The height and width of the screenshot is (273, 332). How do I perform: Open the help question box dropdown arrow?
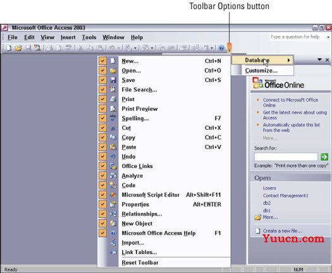tap(328, 37)
